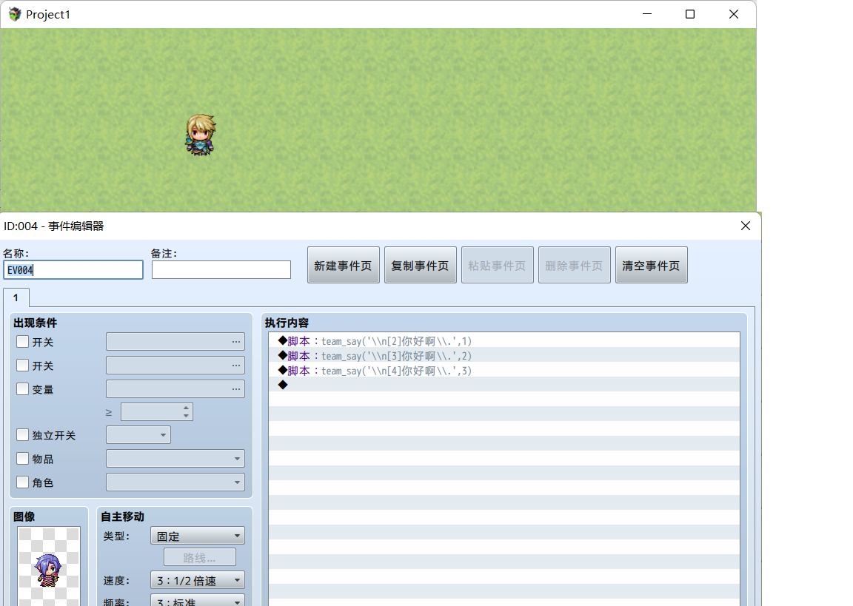Click the 清空事件页 button
Screen dimensions: 853x606
pos(651,265)
